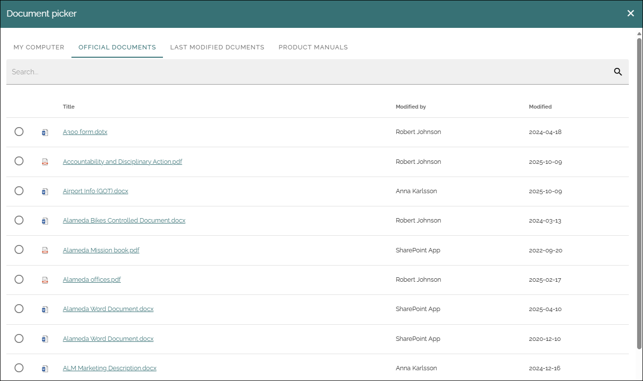This screenshot has width=643, height=381.
Task: Click the date 2020-12-10
Action: click(x=545, y=338)
